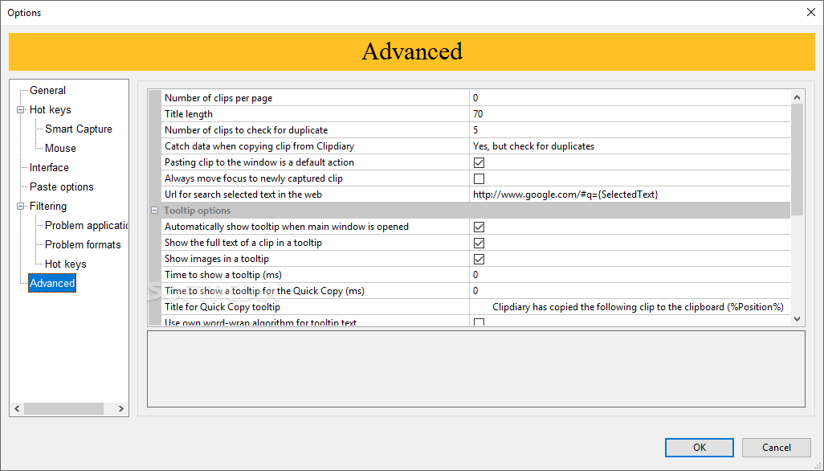Click the property list scroll up arrow
The image size is (824, 471).
click(797, 97)
